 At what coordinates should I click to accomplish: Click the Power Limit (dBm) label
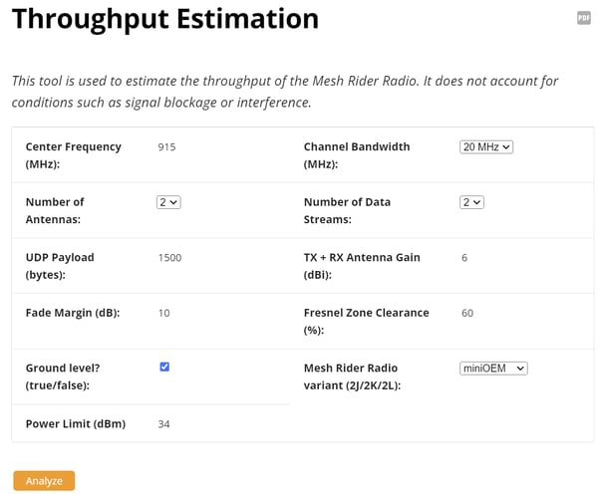(76, 423)
